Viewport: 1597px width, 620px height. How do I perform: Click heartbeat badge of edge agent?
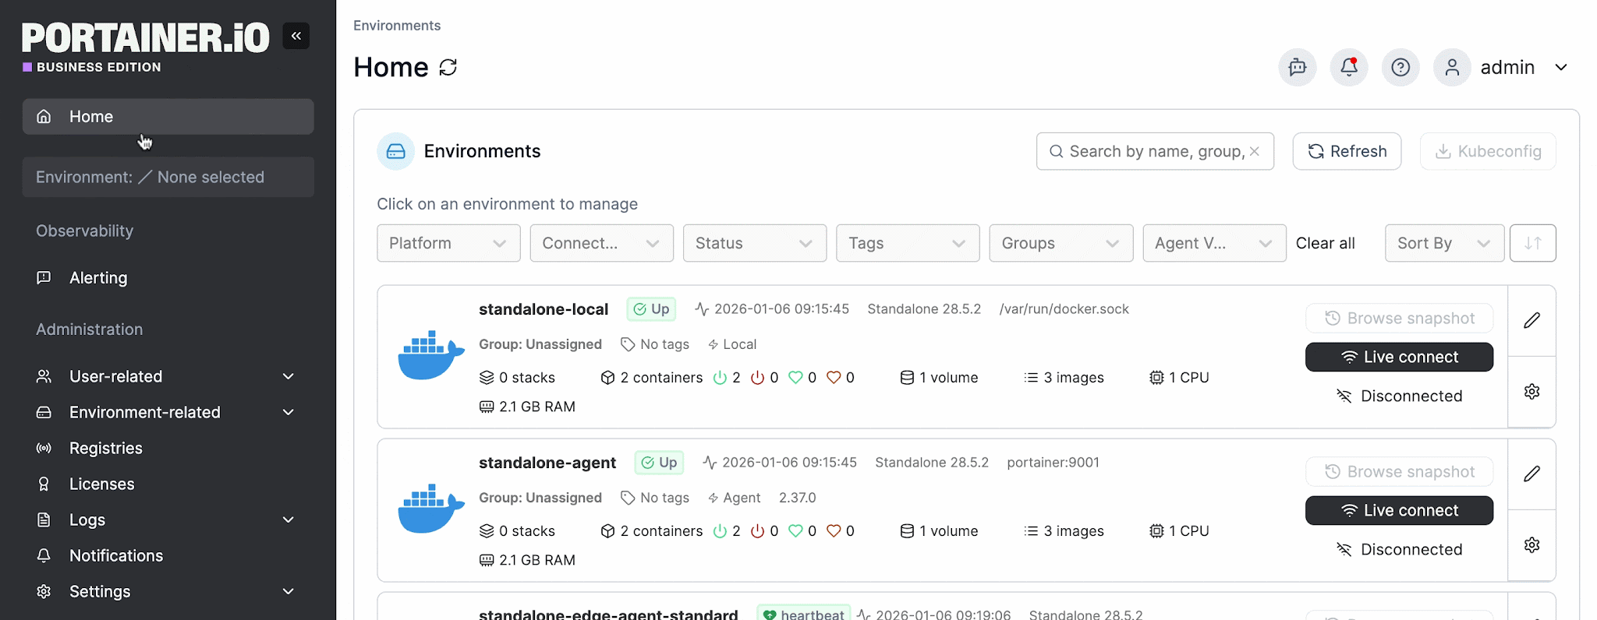(x=803, y=615)
